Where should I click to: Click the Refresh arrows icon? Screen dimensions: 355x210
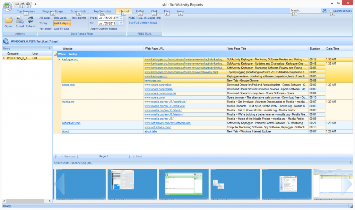click(x=31, y=20)
